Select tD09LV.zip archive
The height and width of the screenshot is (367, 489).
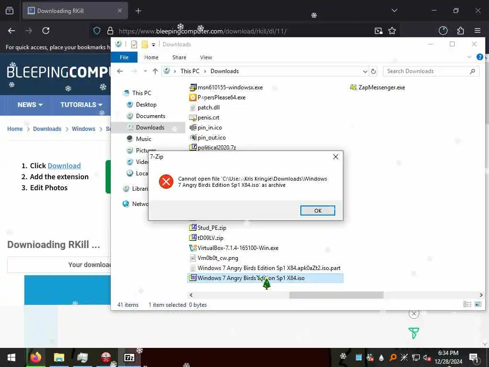point(206,238)
